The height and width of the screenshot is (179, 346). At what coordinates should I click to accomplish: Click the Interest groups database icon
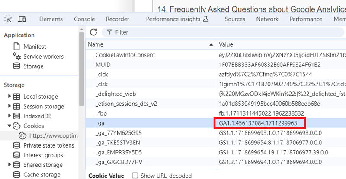coord(16,155)
